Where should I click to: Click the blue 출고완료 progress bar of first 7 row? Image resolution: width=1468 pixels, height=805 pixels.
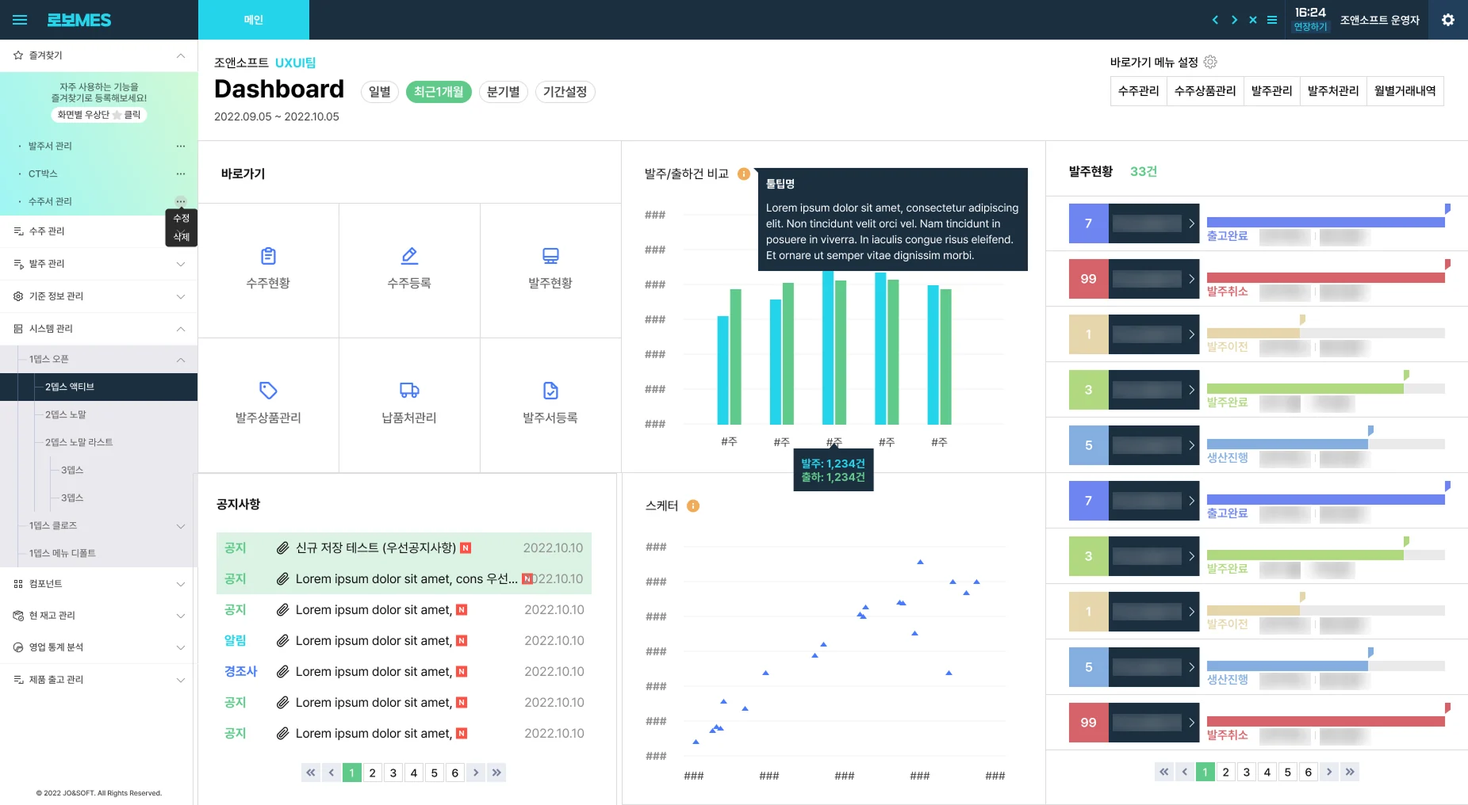click(1326, 222)
